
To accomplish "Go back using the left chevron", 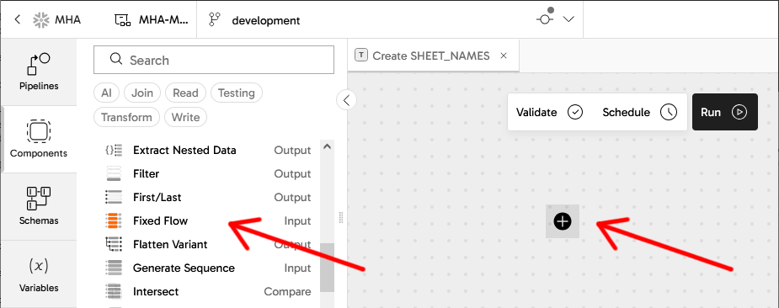I will point(18,19).
